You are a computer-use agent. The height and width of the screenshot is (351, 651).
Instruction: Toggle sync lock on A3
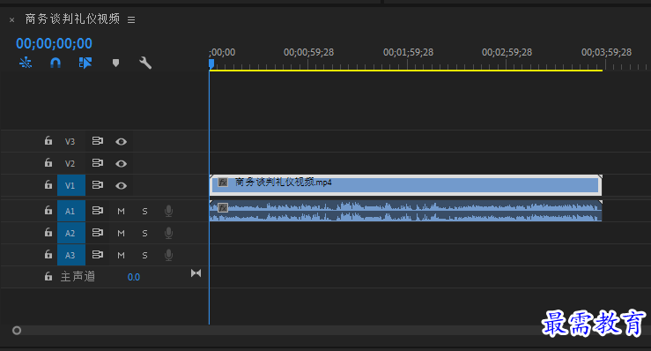point(97,255)
